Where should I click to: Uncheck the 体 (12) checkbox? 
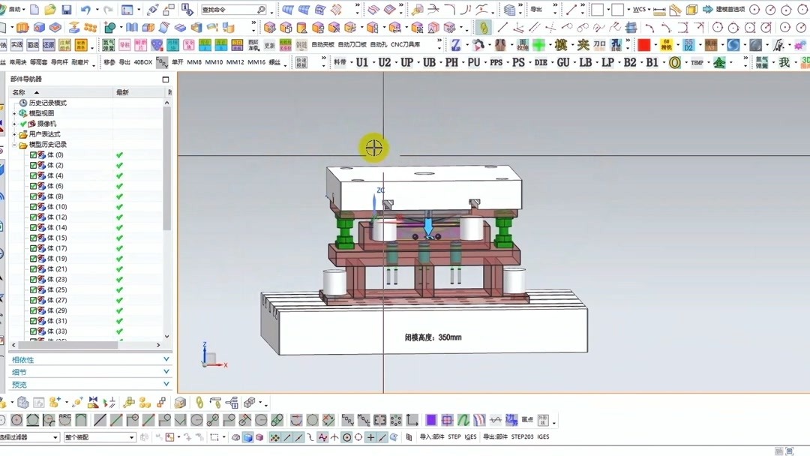point(33,217)
